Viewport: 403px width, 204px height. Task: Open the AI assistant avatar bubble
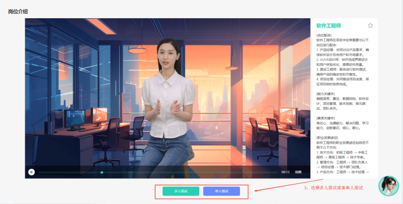pyautogui.click(x=388, y=185)
